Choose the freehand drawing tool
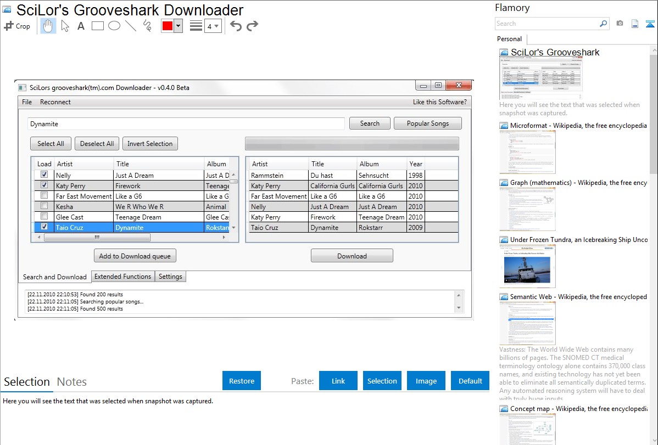 point(147,26)
